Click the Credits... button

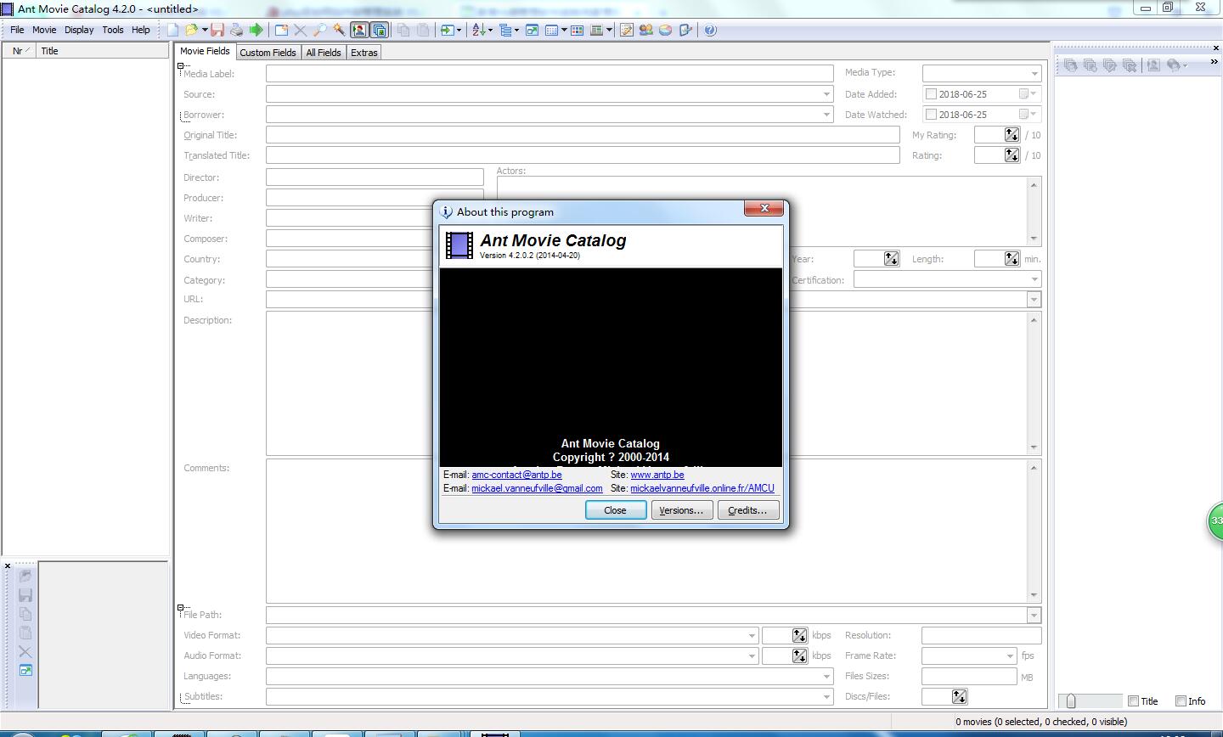[x=748, y=510]
